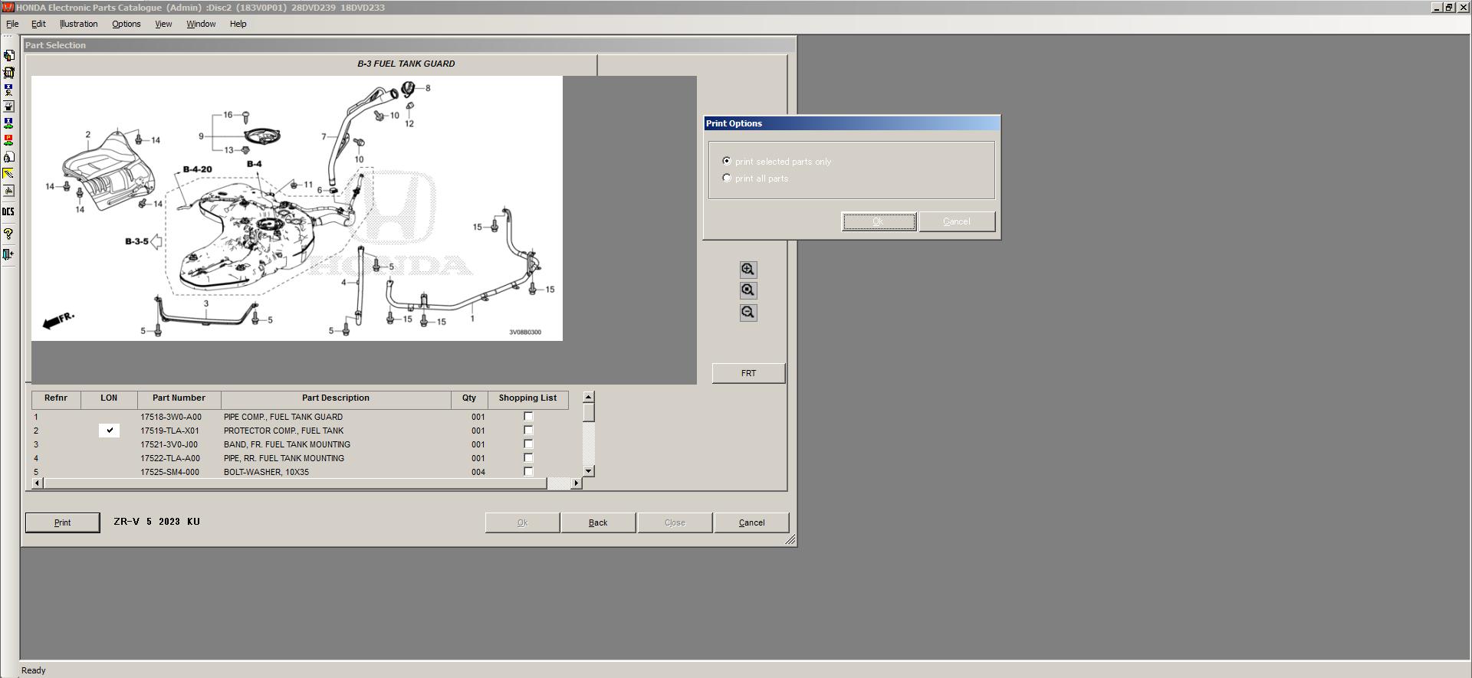Tick shopping list checkbox for PIPE, RR. FUEL TANK MOUNTING
The width and height of the screenshot is (1472, 678).
tap(528, 458)
